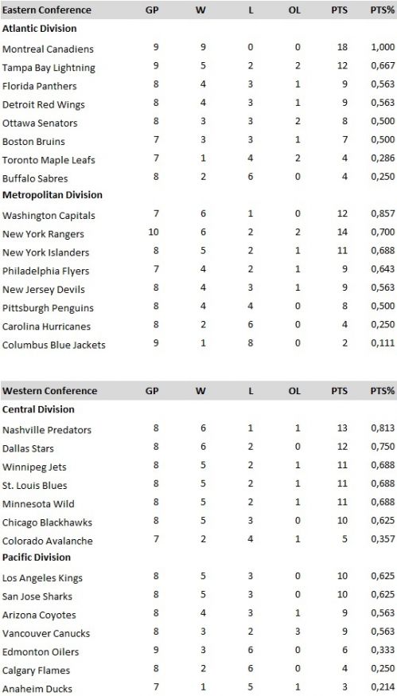Click the Pacific Division label
This screenshot has height=696, width=397.
[37, 557]
